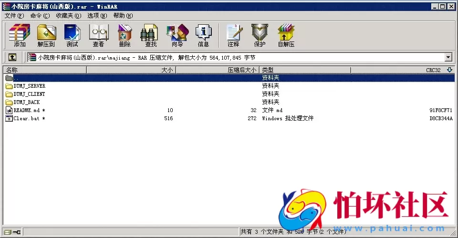Open the 选项(N) menu
This screenshot has width=458, height=238.
coord(97,16)
